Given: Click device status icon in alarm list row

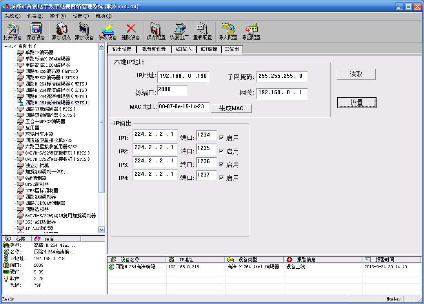Looking at the screenshot, I should [x=111, y=267].
